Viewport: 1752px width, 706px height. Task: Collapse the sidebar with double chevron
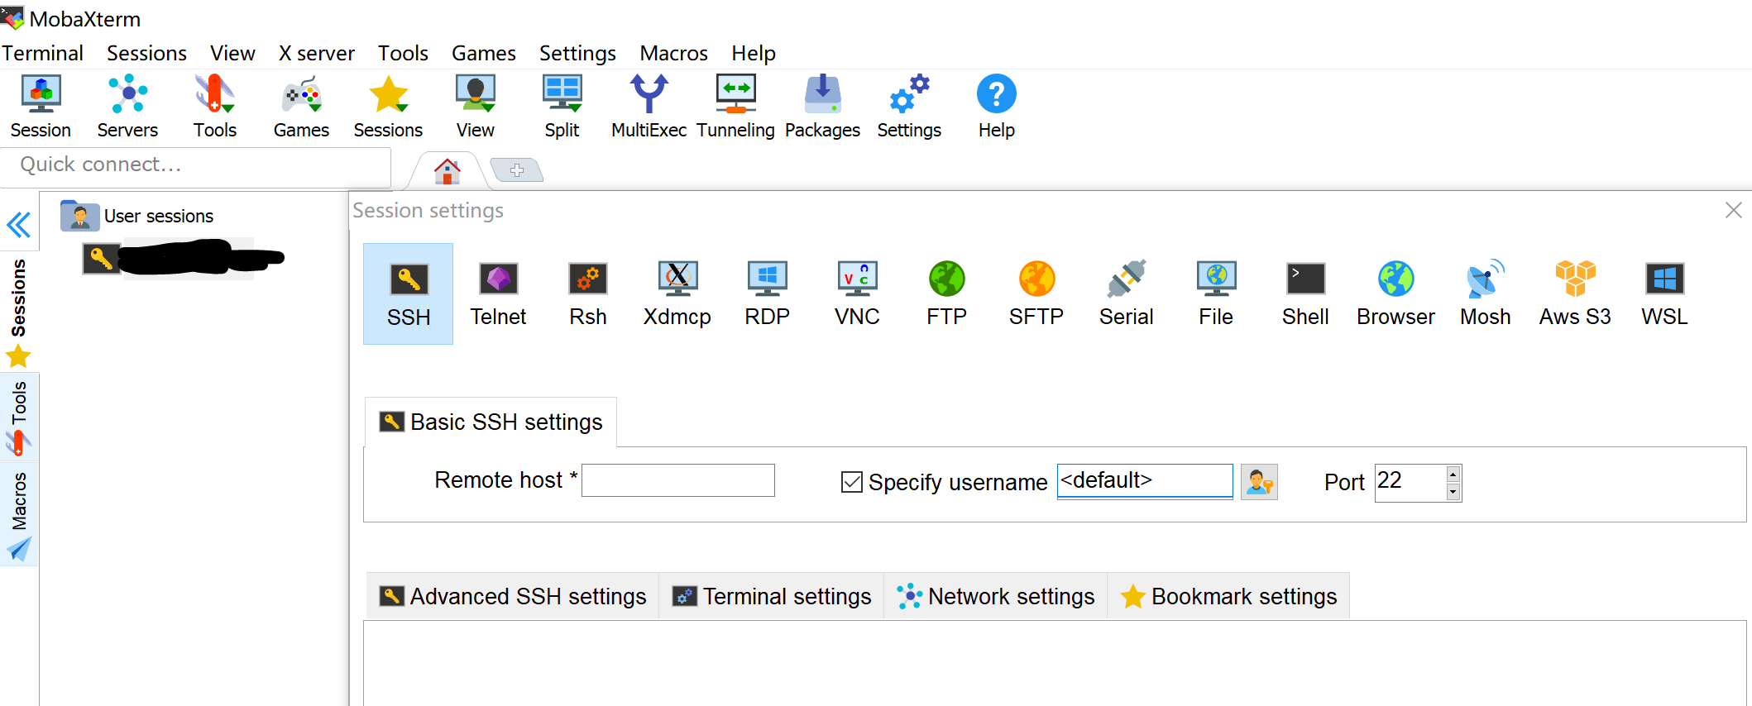pos(18,225)
